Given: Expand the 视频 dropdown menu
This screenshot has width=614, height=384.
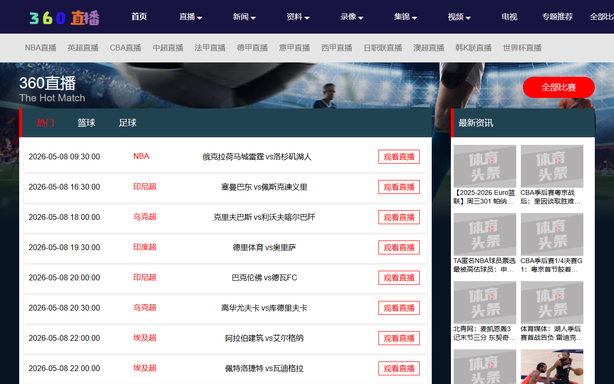Looking at the screenshot, I should tap(459, 17).
